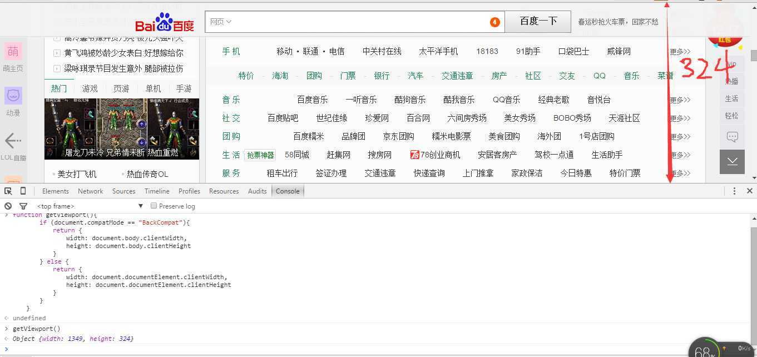
Task: Click the orange 4 badge in search box
Action: (494, 22)
